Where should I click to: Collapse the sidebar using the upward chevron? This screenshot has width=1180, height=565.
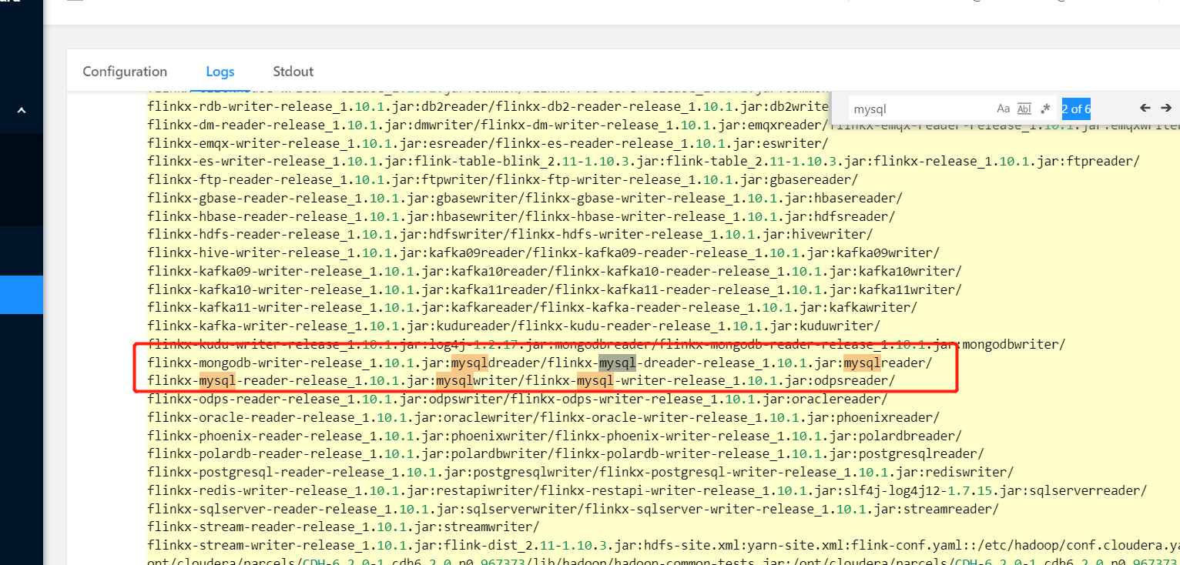click(21, 109)
